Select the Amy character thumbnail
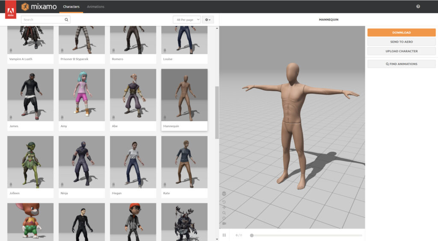This screenshot has width=438, height=241. coord(82,95)
